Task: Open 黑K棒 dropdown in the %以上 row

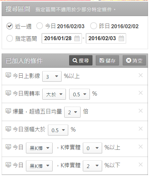Action: click(x=39, y=148)
